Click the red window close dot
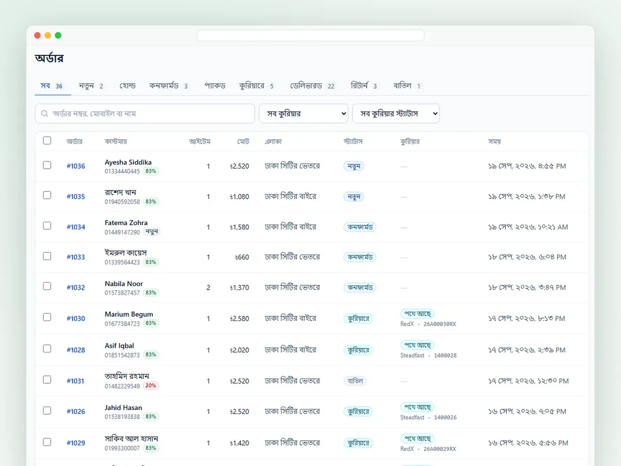Viewport: 621px width, 466px height. coord(37,35)
